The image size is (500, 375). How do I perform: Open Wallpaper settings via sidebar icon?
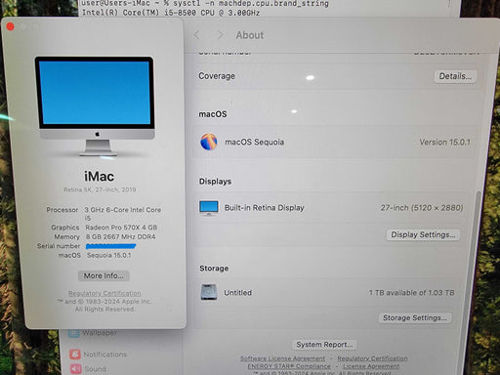pos(73,333)
